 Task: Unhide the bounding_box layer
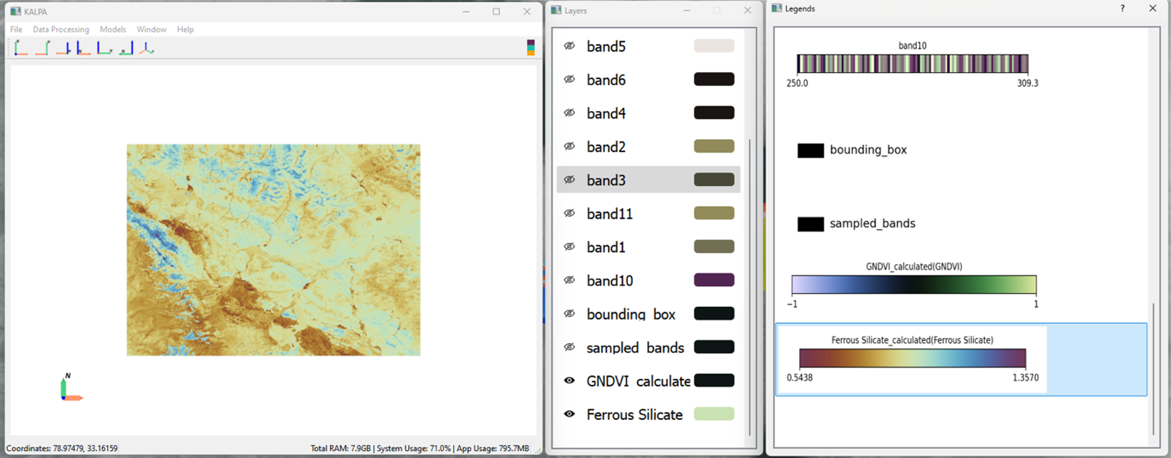[x=569, y=314]
